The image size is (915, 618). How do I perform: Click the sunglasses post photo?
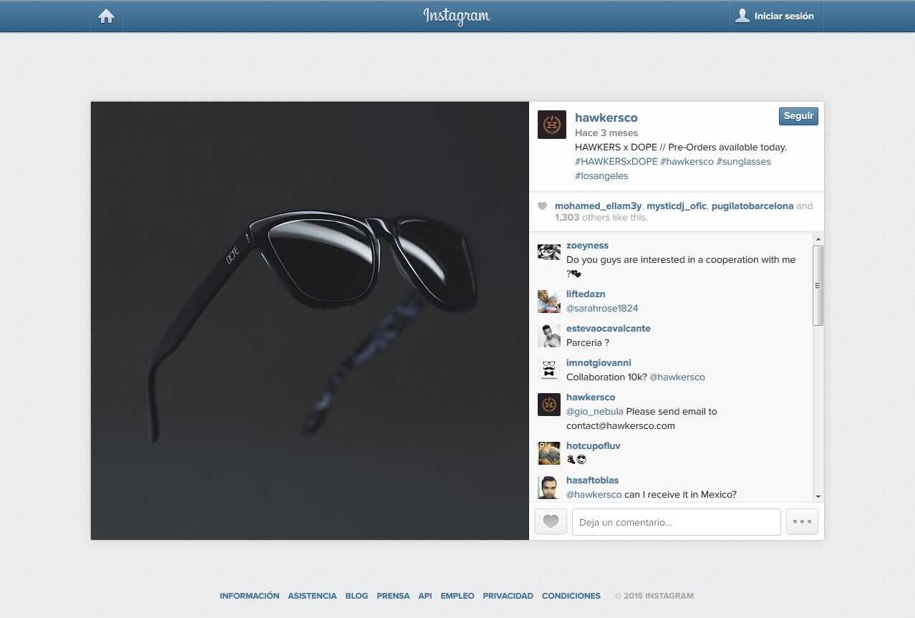pyautogui.click(x=310, y=321)
